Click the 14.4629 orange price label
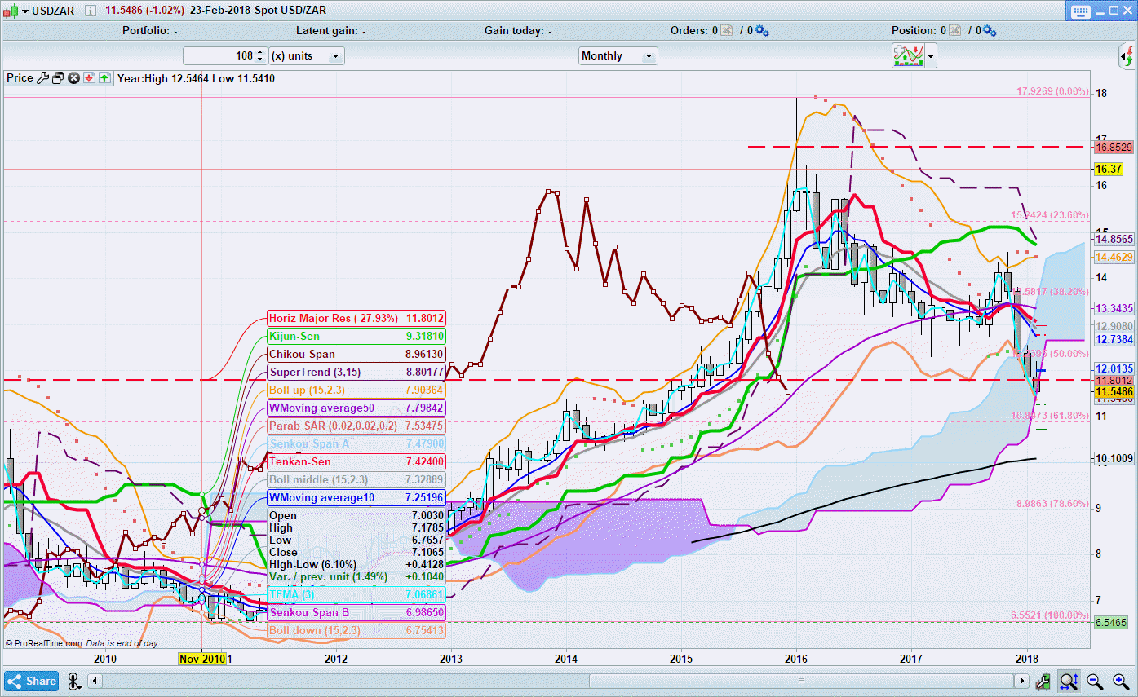1138x697 pixels. coord(1113,257)
